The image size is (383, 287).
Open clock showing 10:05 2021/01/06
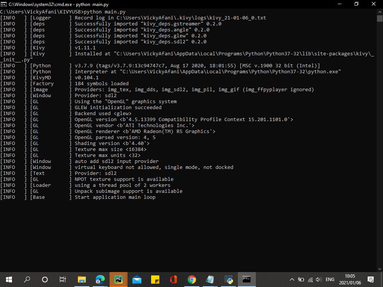tap(350, 280)
